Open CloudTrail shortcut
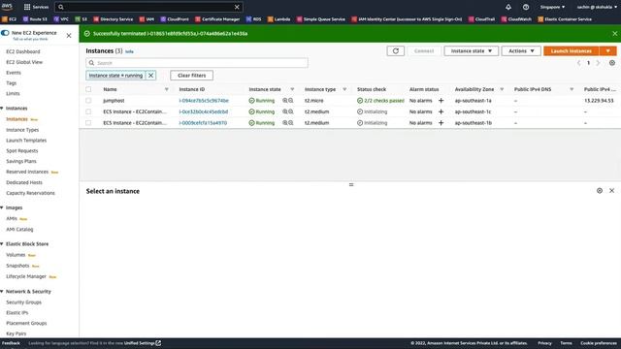This screenshot has height=349, width=621. pyautogui.click(x=481, y=19)
